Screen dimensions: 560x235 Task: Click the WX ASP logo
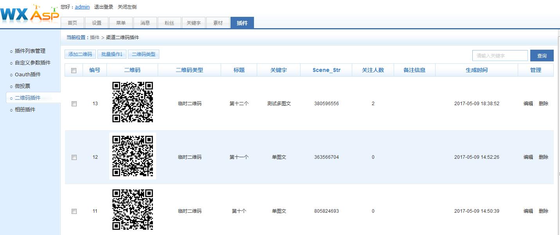(x=29, y=14)
